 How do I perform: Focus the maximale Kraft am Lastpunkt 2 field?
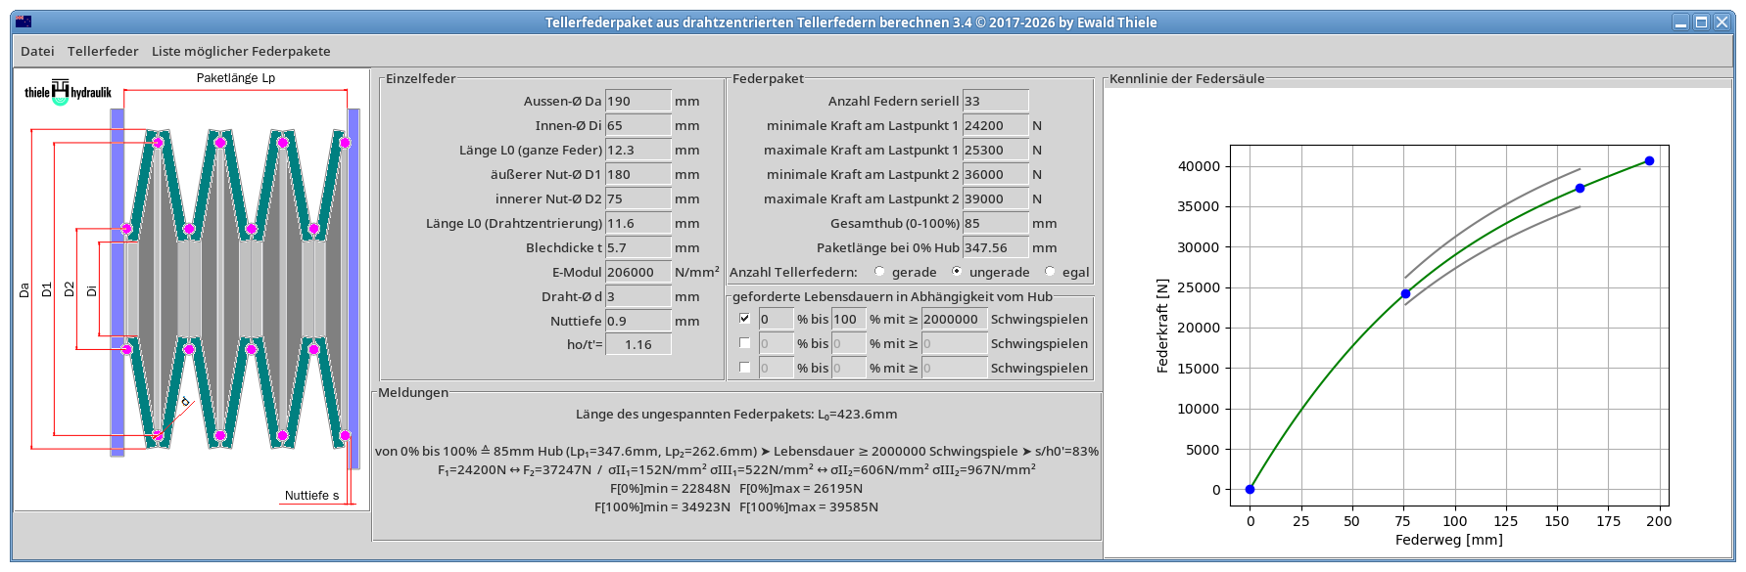tap(996, 198)
